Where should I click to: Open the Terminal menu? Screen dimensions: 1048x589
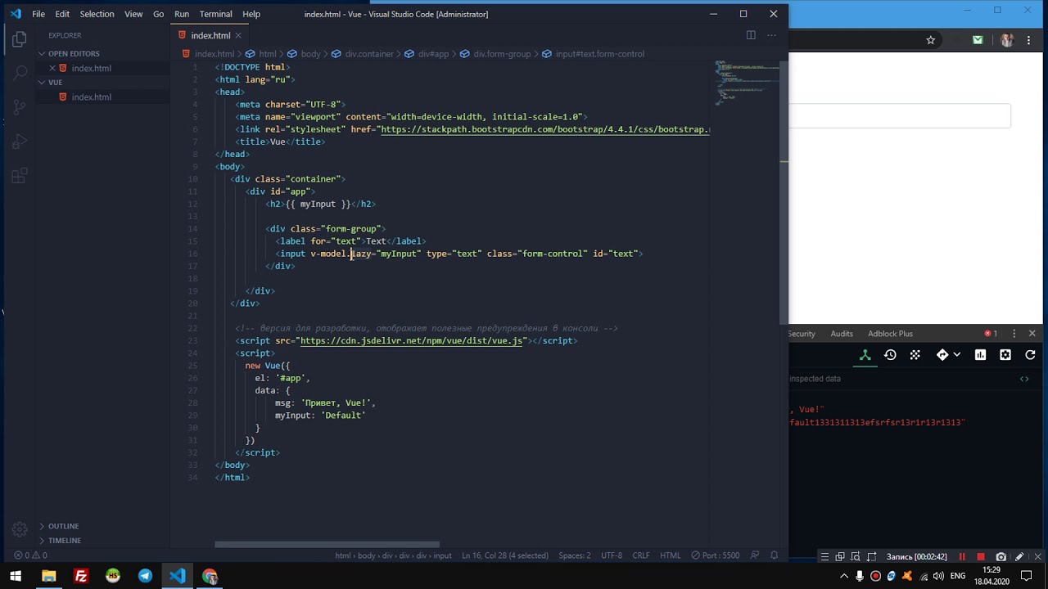pyautogui.click(x=215, y=14)
